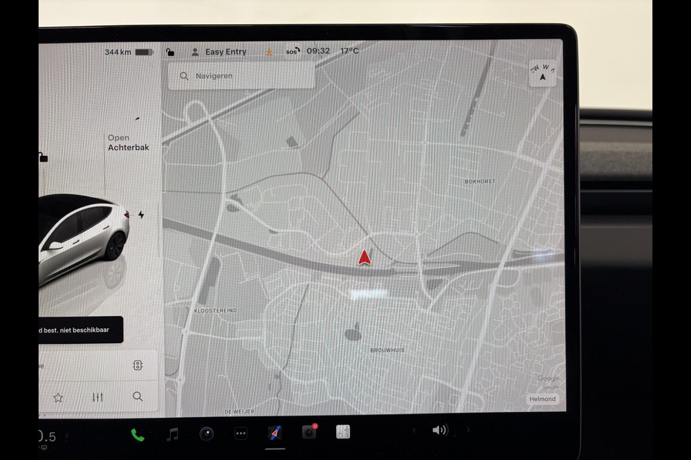Tap the charge port lightning bolt icon

click(x=141, y=215)
